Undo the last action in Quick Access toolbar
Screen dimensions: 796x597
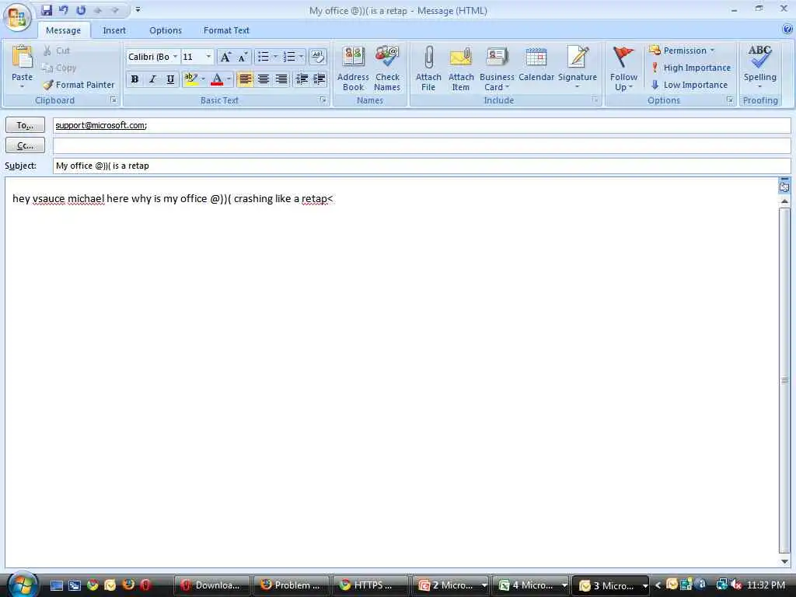[64, 10]
